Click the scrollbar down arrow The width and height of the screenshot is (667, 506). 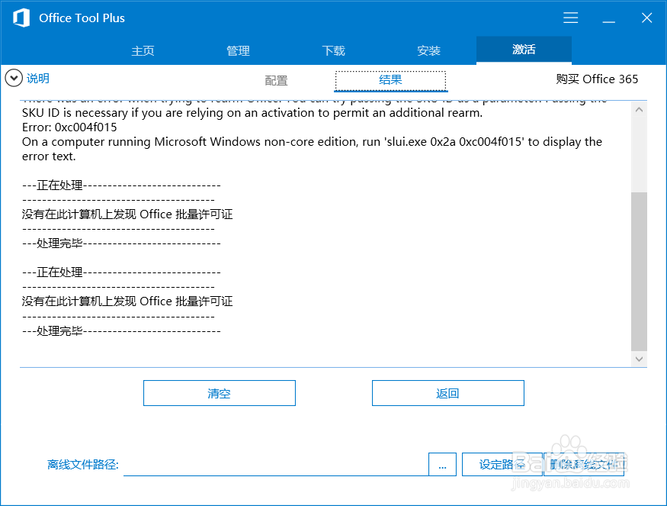pyautogui.click(x=639, y=359)
